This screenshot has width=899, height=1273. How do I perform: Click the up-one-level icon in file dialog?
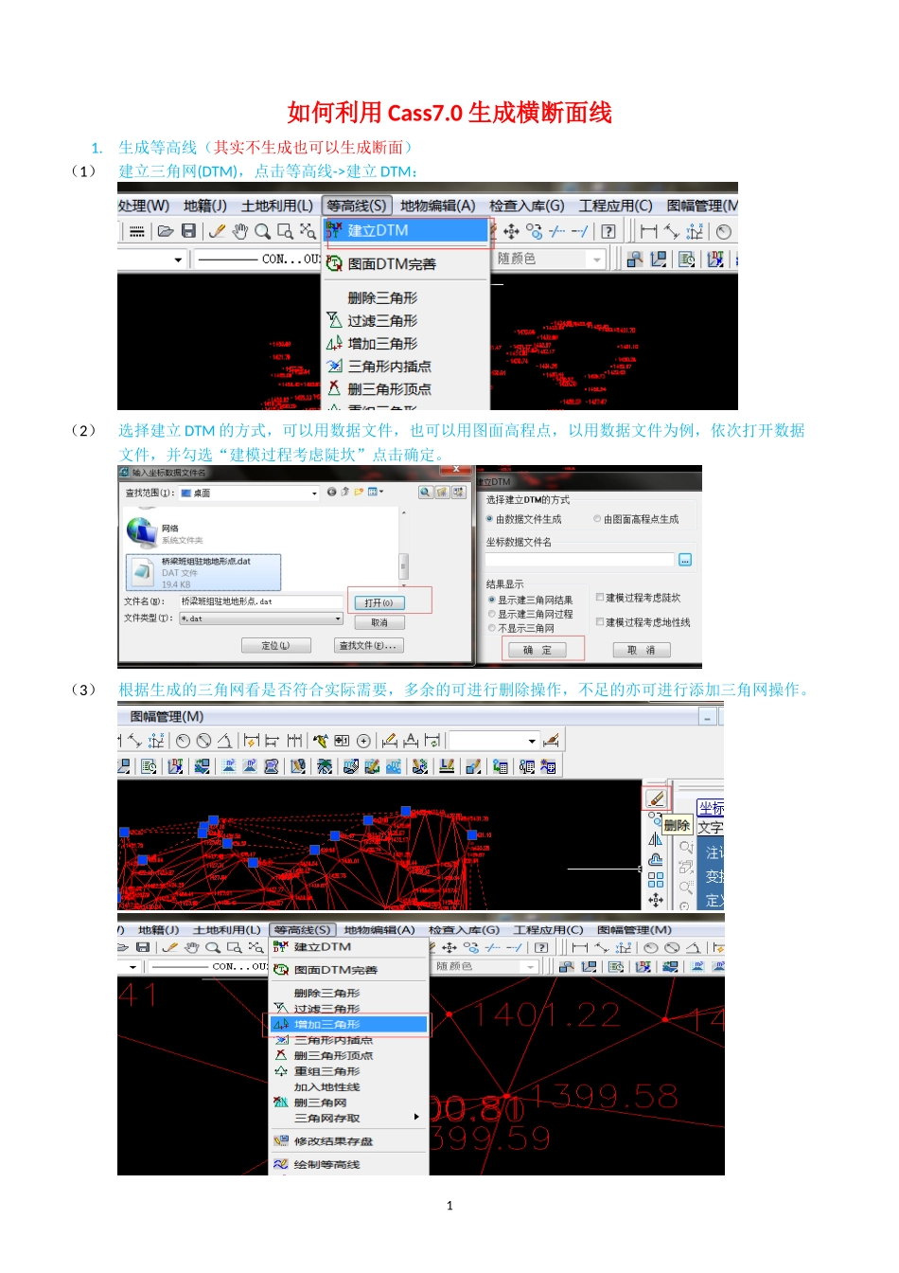coord(344,492)
